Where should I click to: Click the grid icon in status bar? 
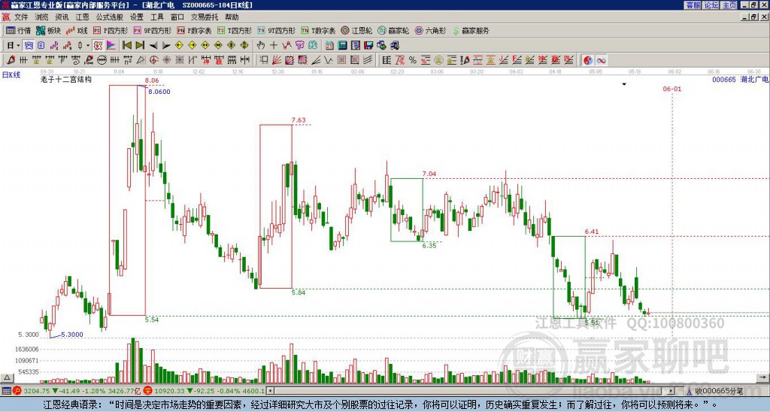(x=6, y=391)
